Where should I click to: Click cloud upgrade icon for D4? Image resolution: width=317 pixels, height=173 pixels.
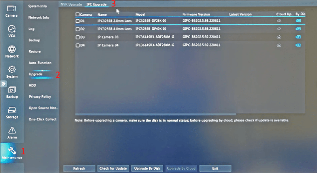click(x=279, y=45)
